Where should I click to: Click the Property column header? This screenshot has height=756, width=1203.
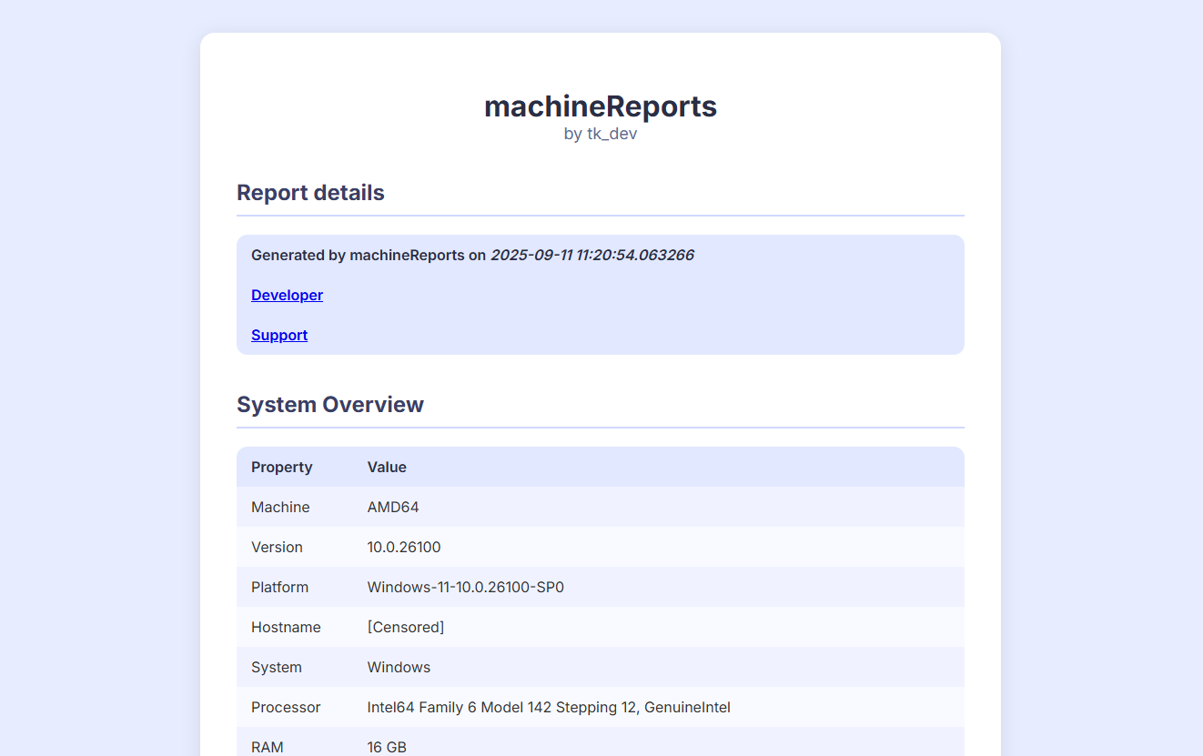pos(282,467)
